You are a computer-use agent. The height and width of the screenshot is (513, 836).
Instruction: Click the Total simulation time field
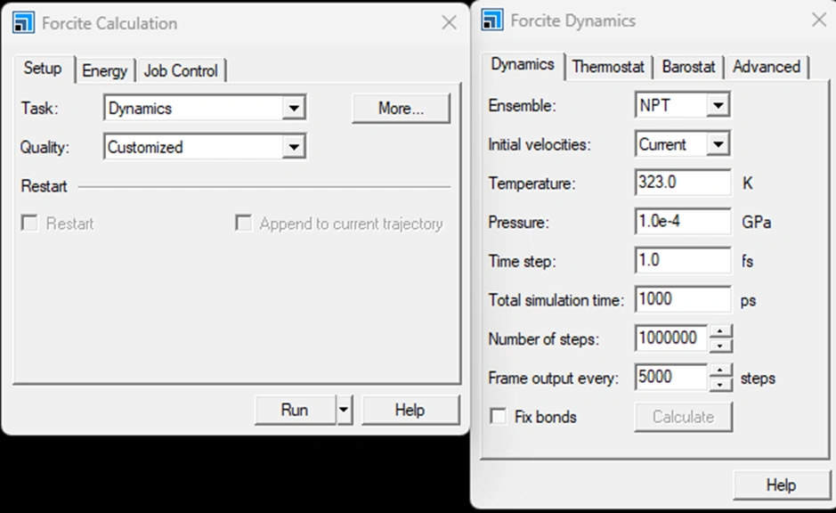(683, 299)
